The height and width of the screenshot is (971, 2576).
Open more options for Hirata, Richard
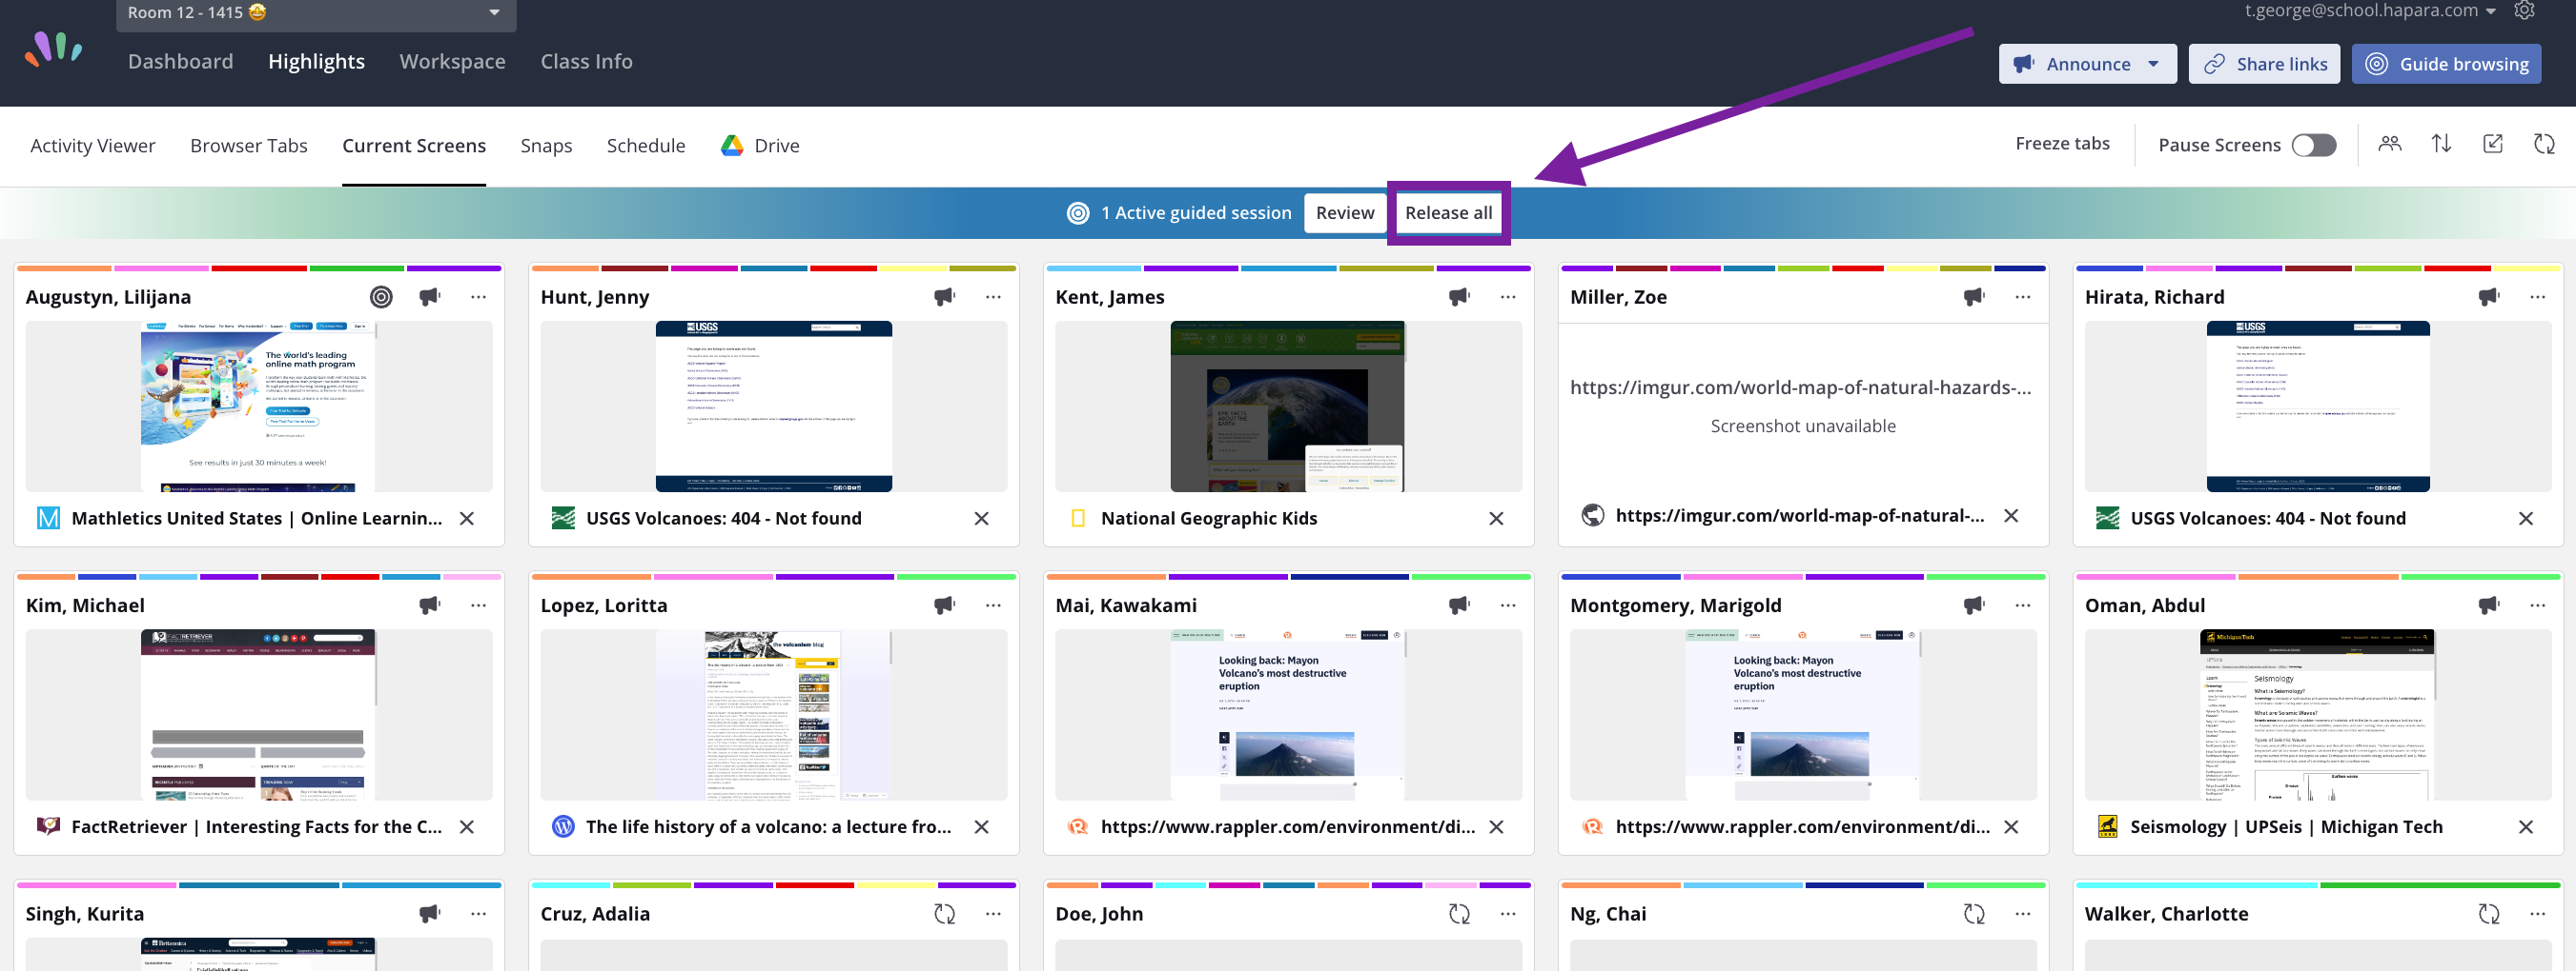tap(2538, 297)
